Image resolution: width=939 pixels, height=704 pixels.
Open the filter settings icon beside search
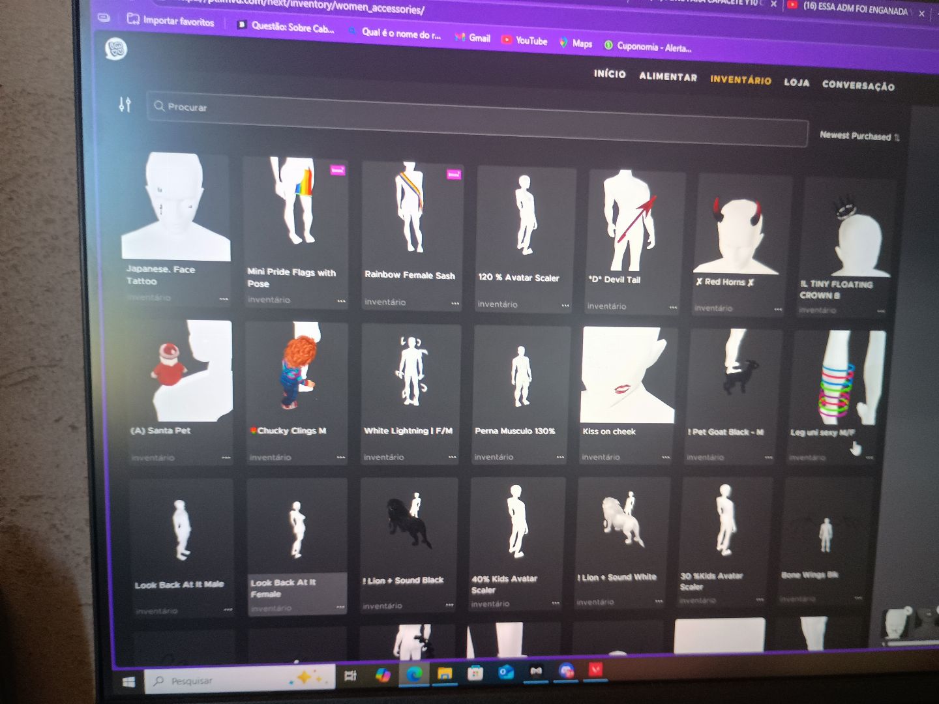tap(125, 104)
